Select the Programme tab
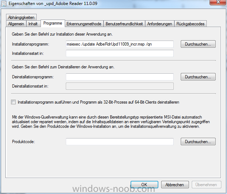The image size is (227, 194). tap(53, 23)
